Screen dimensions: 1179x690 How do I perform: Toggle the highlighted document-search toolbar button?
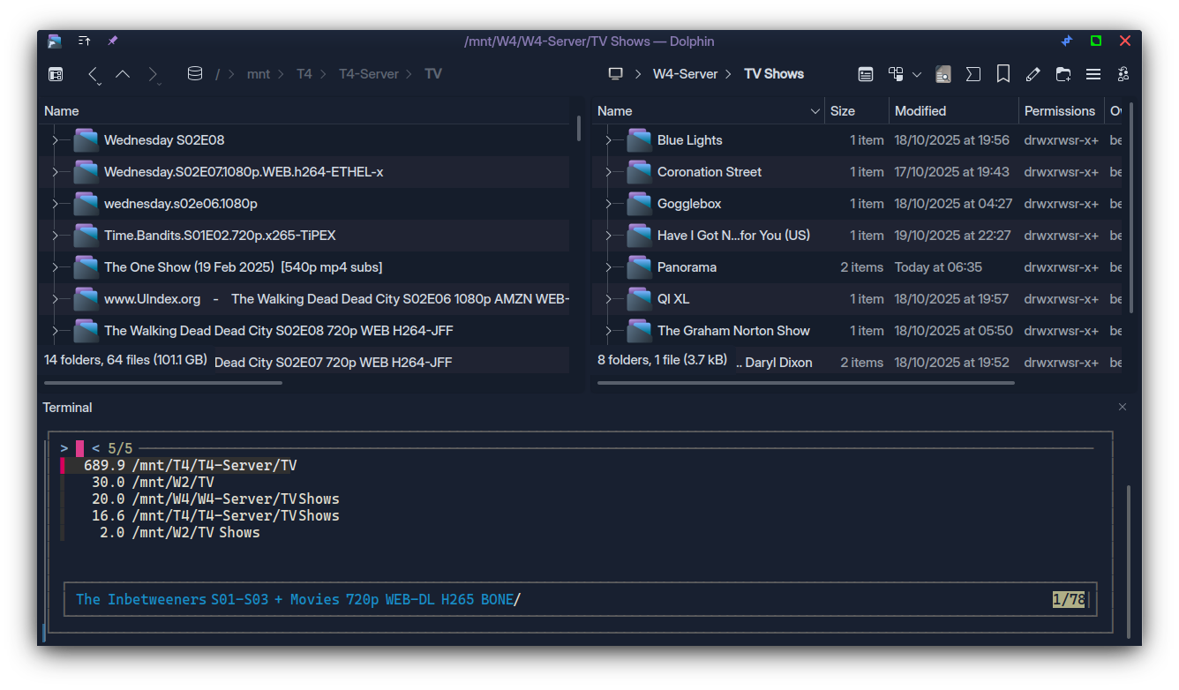pyautogui.click(x=943, y=74)
